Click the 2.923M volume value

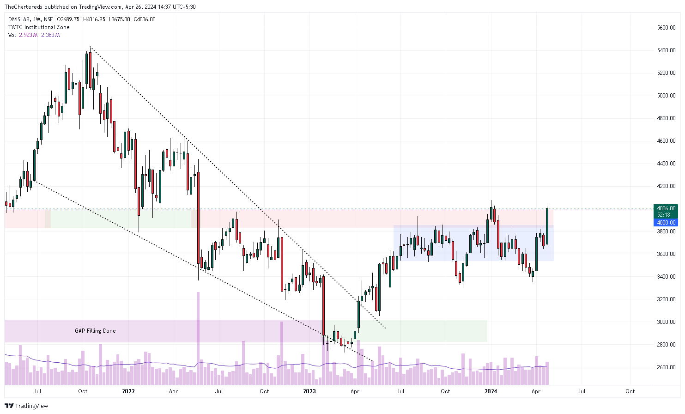tap(28, 35)
